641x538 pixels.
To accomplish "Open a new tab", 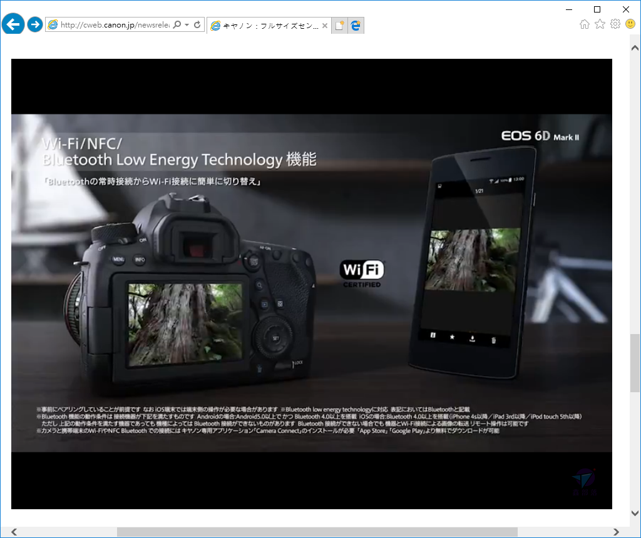I will pos(339,25).
